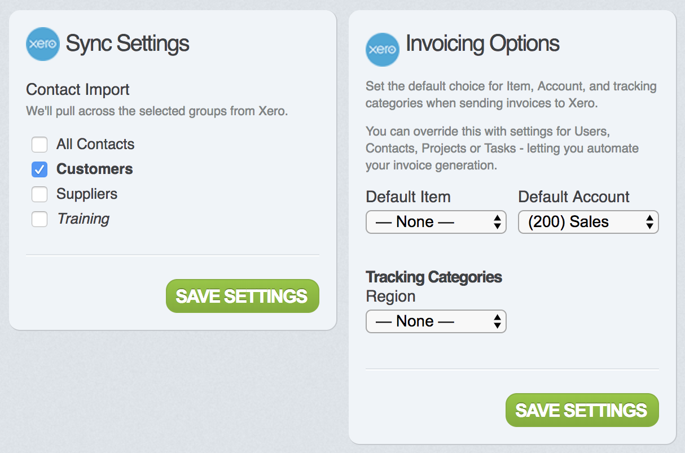
Task: Click the Customers label text
Action: point(94,169)
